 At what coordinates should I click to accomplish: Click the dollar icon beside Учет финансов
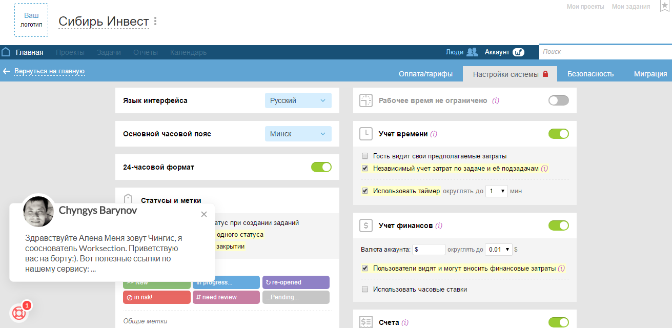pyautogui.click(x=365, y=225)
